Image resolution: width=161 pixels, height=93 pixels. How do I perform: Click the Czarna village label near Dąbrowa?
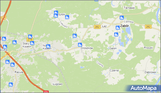[x=114, y=70]
